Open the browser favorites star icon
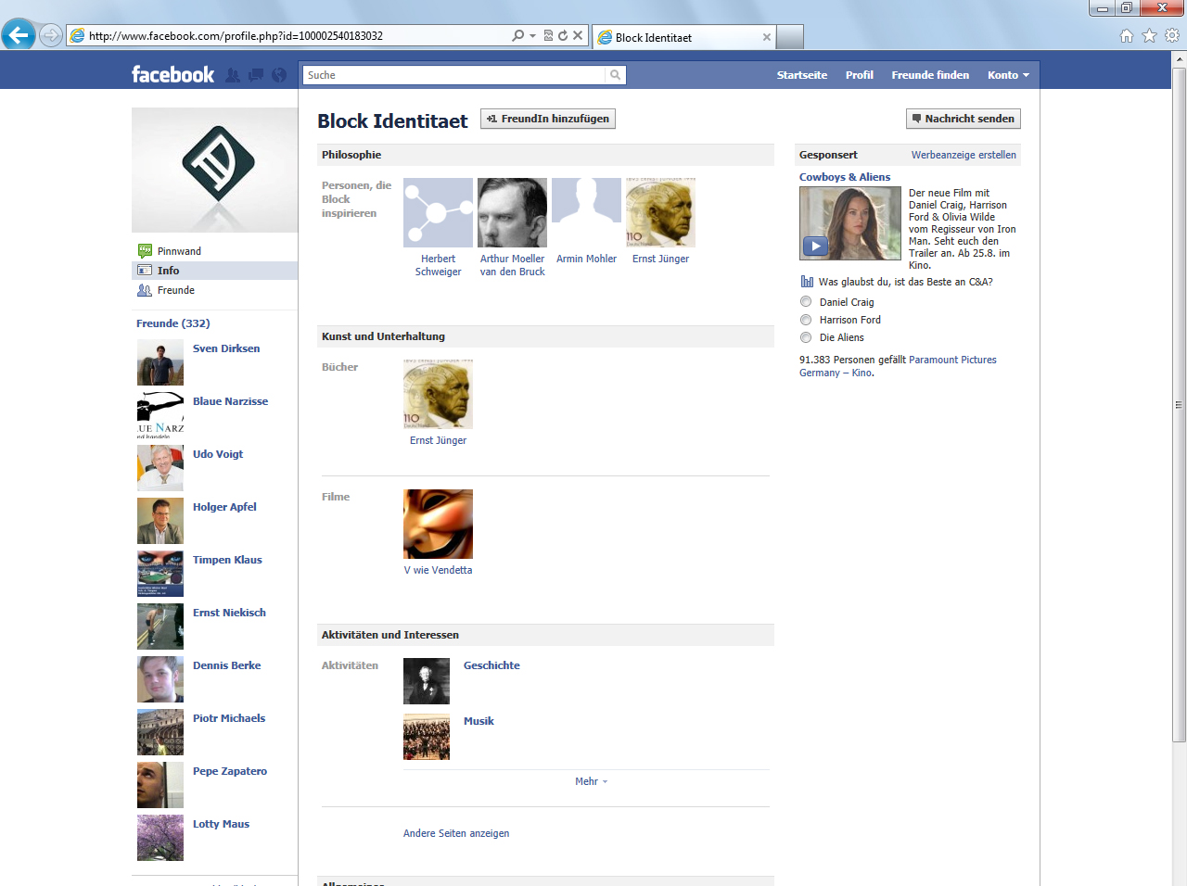1187x886 pixels. tap(1149, 36)
